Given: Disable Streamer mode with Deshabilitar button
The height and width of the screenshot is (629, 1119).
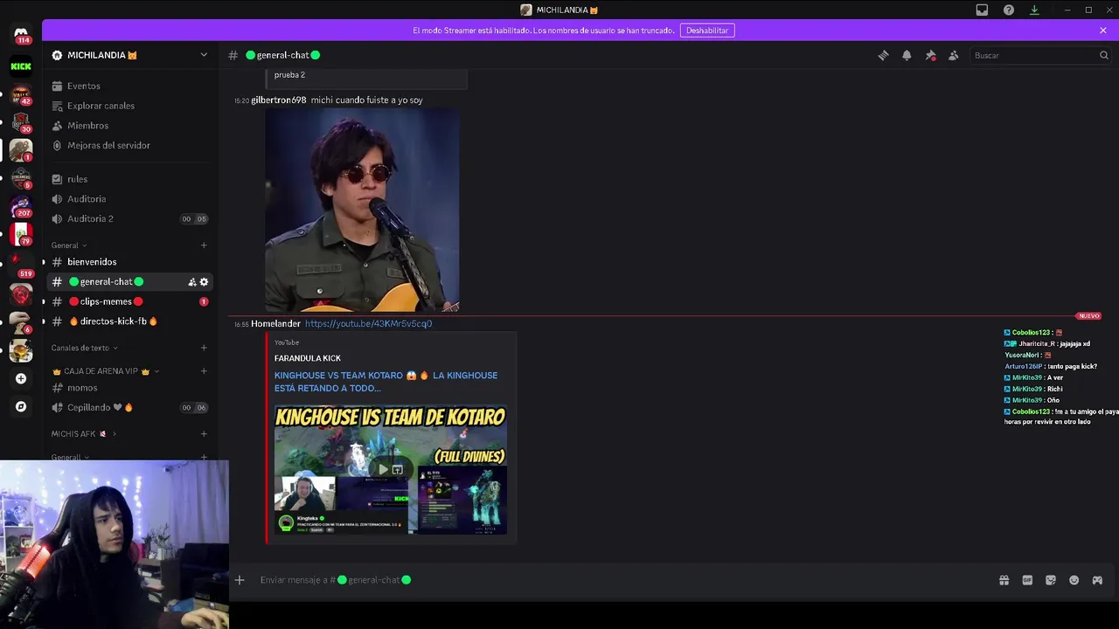Looking at the screenshot, I should click(x=707, y=30).
